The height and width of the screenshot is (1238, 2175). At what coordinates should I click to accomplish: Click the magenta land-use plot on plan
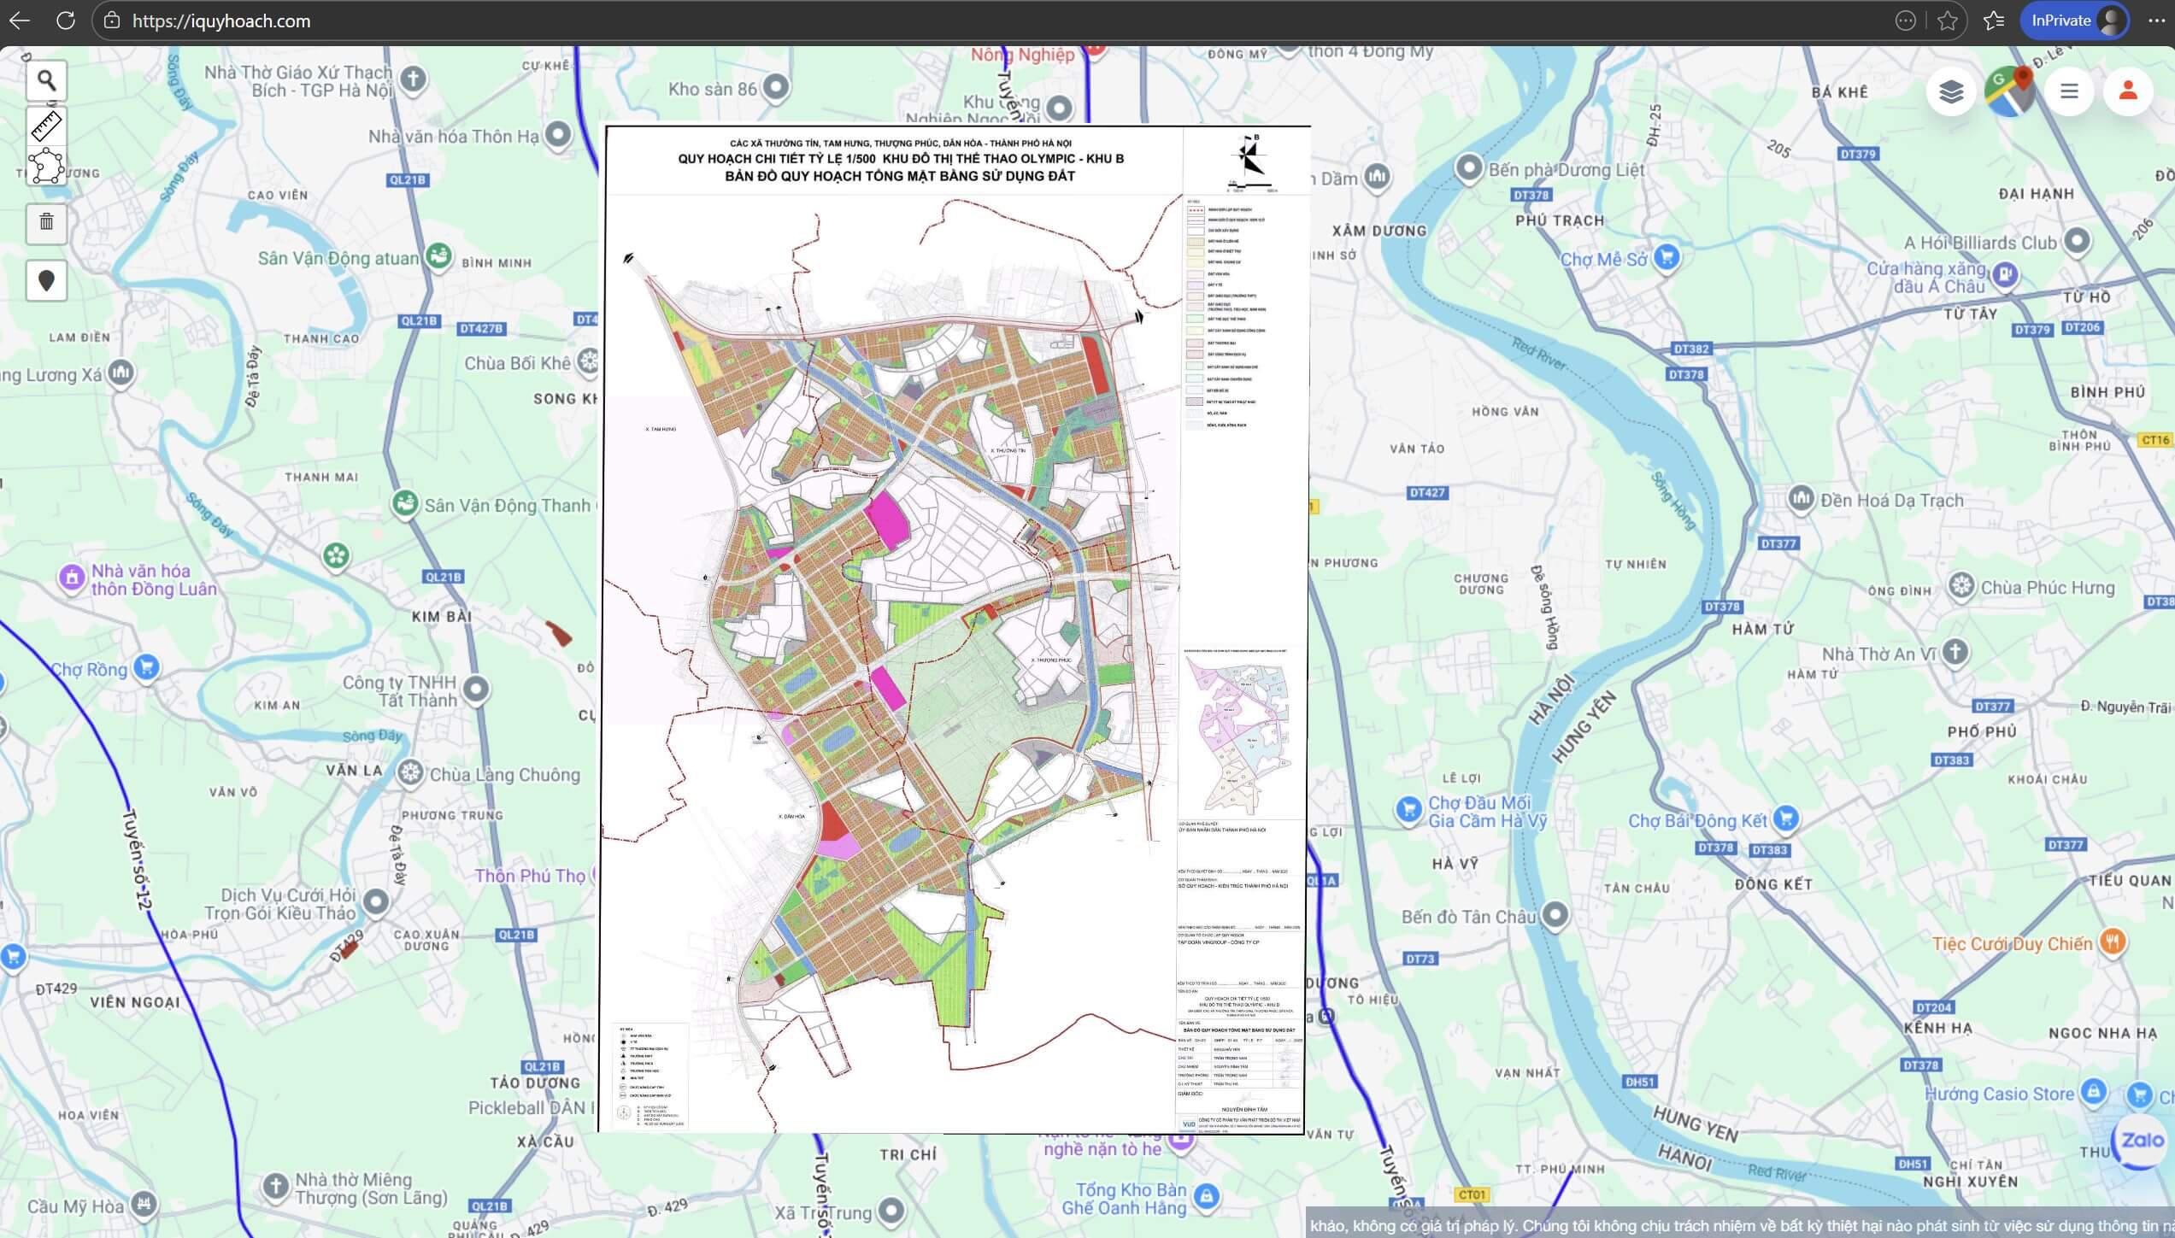click(886, 519)
